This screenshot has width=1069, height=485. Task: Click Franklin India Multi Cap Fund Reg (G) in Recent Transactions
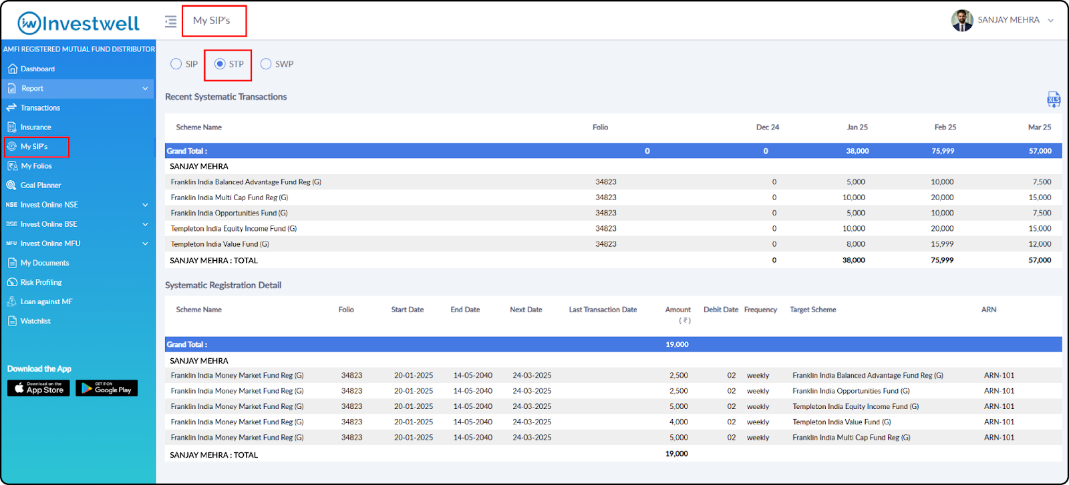tap(229, 197)
